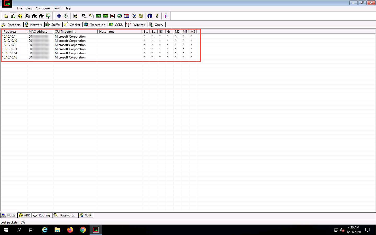Select the host row 10.10.10.9
Image resolution: width=376 pixels, height=235 pixels.
[99, 45]
